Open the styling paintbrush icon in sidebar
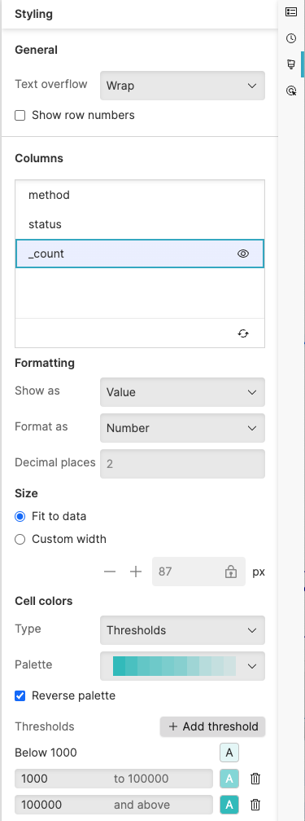This screenshot has height=821, width=305. pos(291,64)
